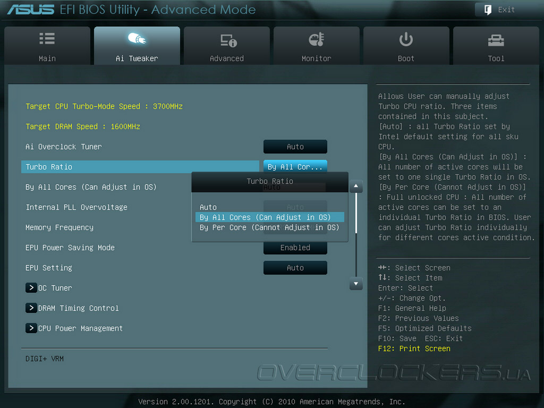Click Target DRAM Speed 1600MHz text

(83, 126)
